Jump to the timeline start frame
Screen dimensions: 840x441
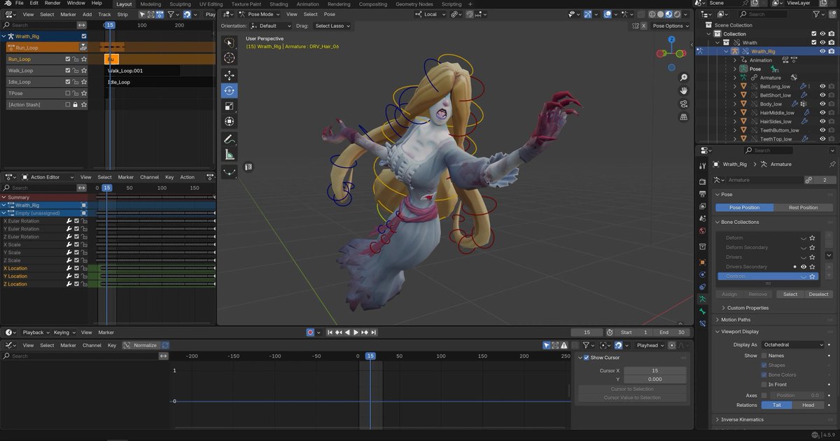tap(330, 332)
